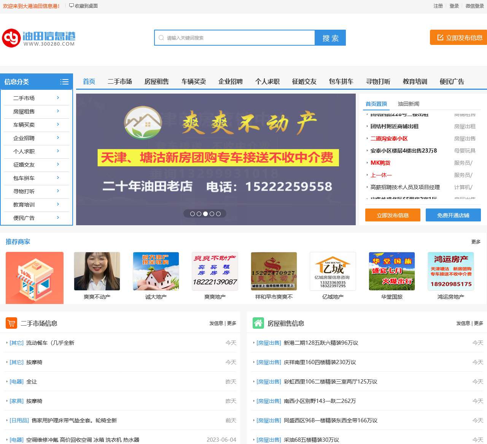Click inside the keyword search input field
This screenshot has width=487, height=444.
click(228, 38)
